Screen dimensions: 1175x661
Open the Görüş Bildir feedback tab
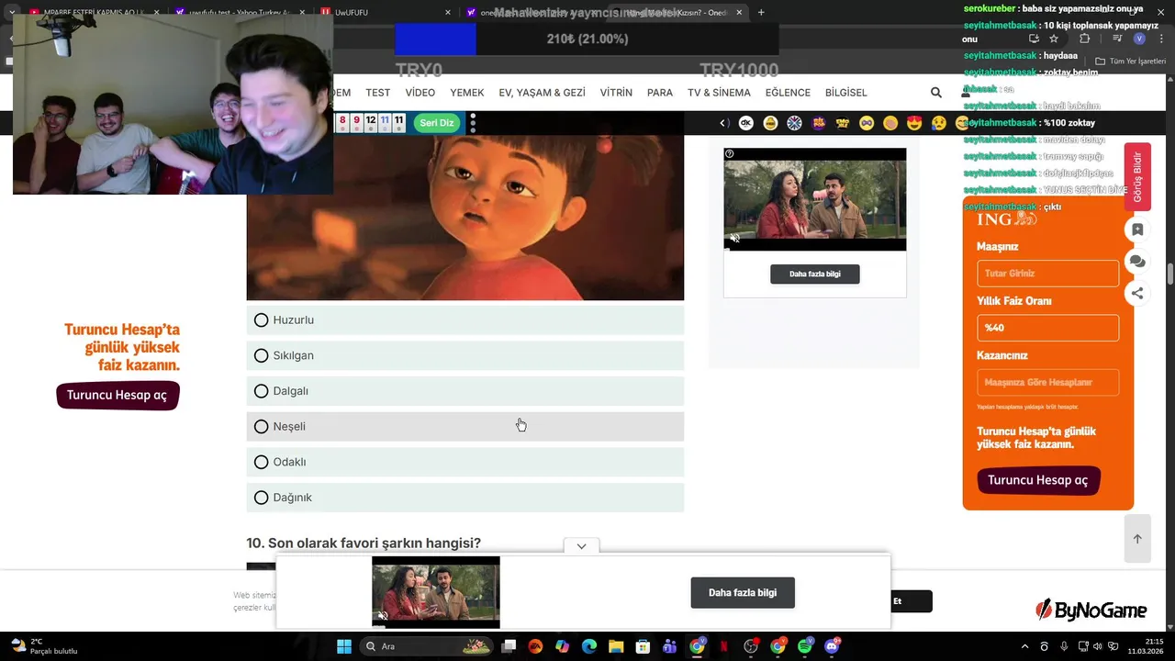[x=1137, y=176]
